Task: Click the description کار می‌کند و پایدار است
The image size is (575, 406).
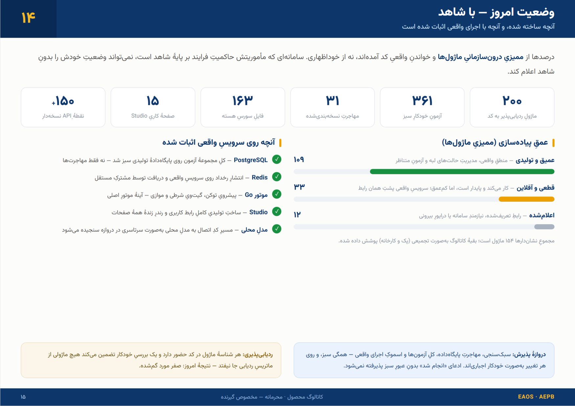Action: click(x=433, y=188)
